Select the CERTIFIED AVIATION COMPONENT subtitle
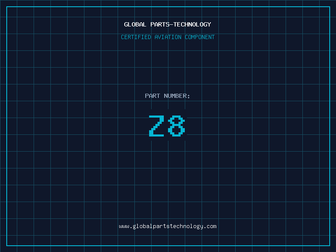This screenshot has width=336, height=252. [x=168, y=37]
